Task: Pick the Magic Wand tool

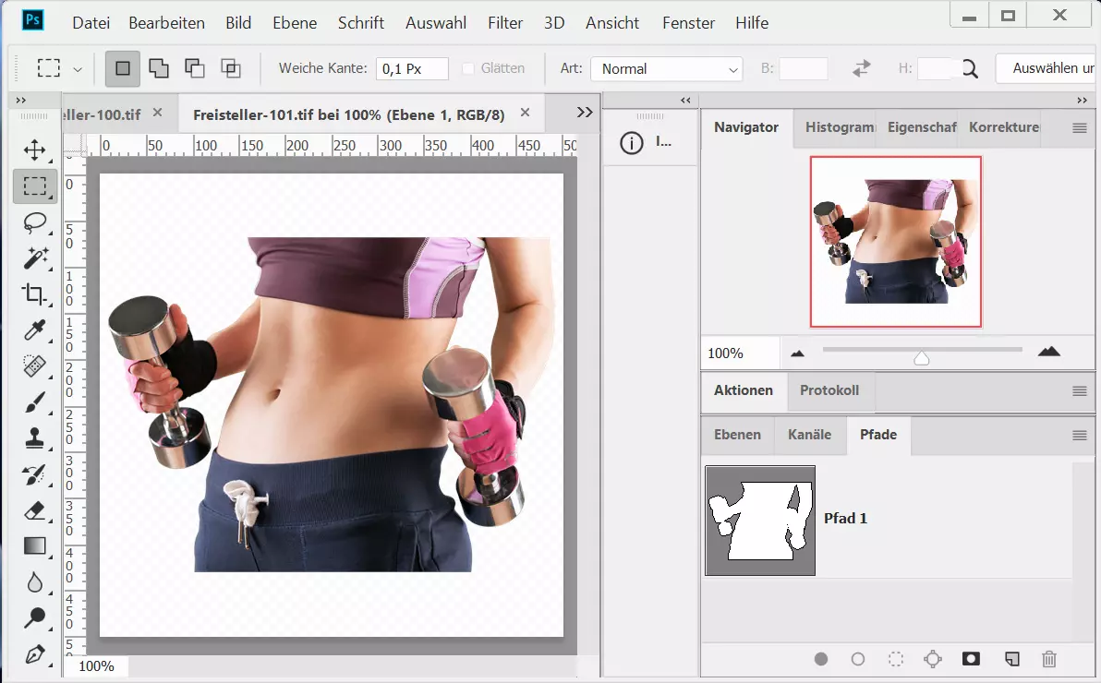Action: point(35,258)
